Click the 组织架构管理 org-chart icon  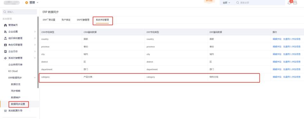coord(5,38)
